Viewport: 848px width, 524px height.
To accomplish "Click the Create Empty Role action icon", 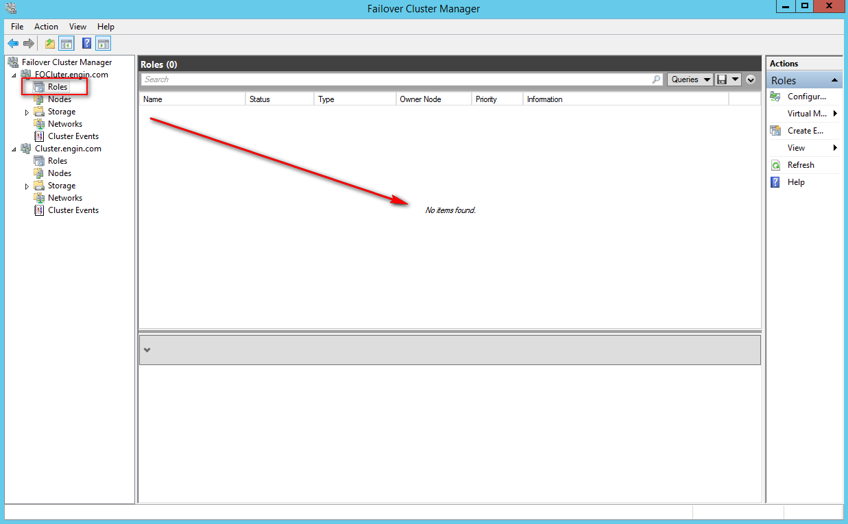I will (x=775, y=131).
